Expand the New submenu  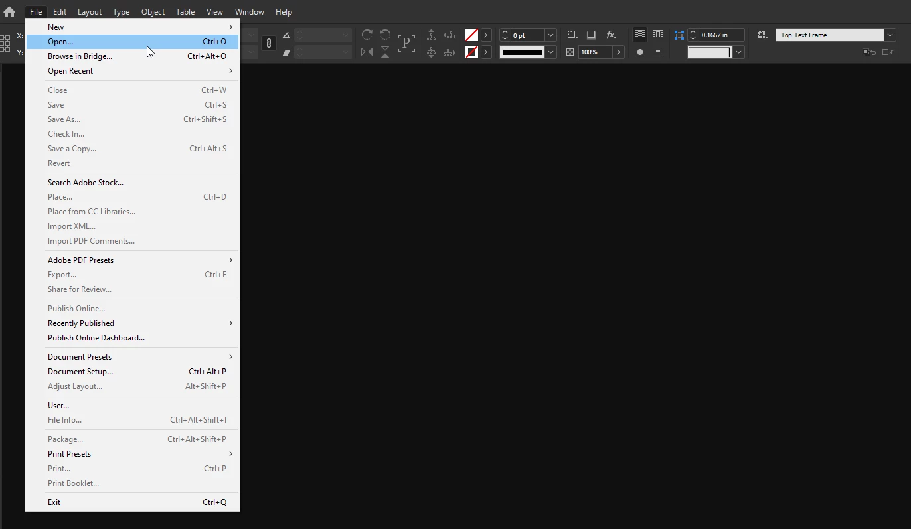coord(132,27)
